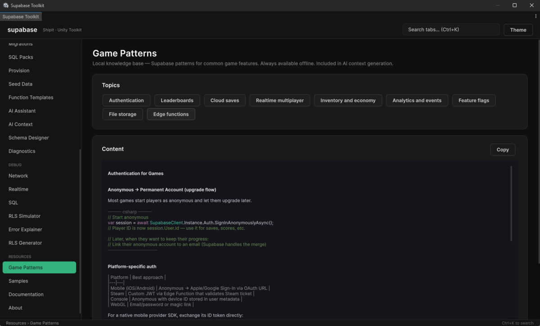Click the 'Game Patterns' page heading
This screenshot has width=540, height=326.
[125, 54]
